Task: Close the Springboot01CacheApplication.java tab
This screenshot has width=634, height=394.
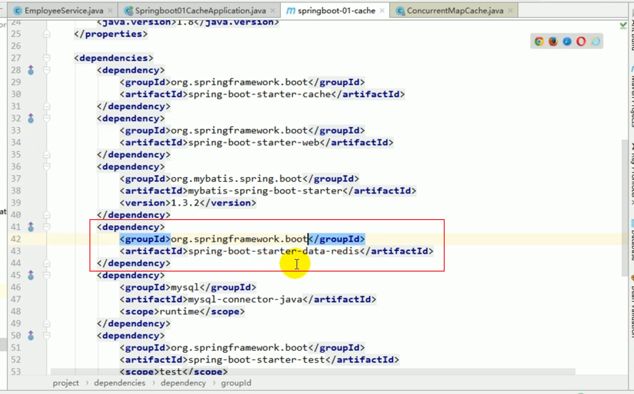Action: click(x=273, y=10)
